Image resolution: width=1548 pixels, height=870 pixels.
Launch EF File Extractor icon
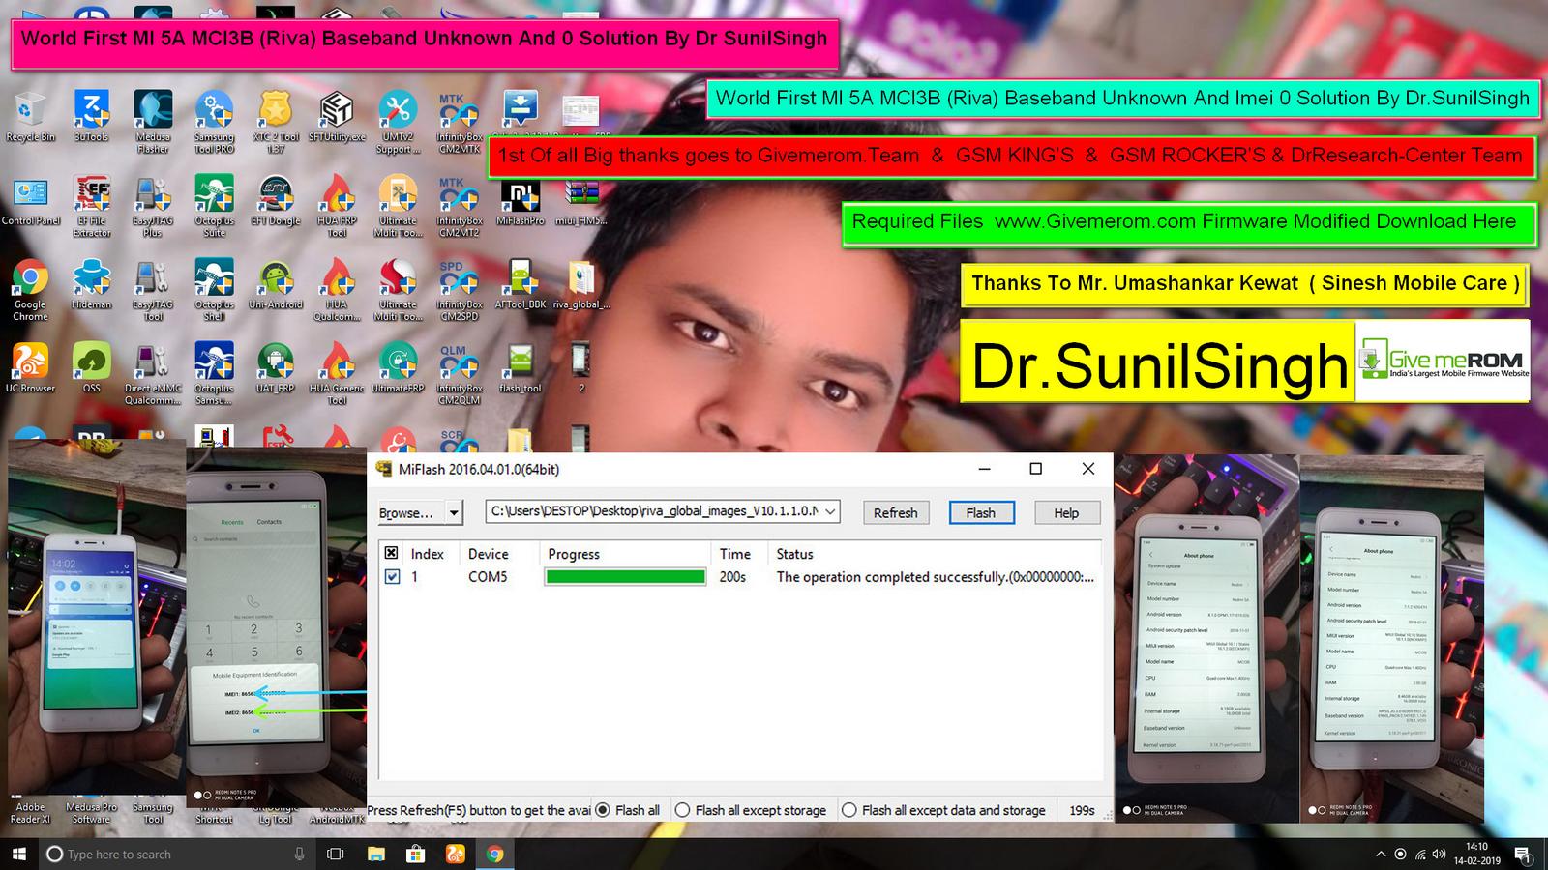pos(92,206)
